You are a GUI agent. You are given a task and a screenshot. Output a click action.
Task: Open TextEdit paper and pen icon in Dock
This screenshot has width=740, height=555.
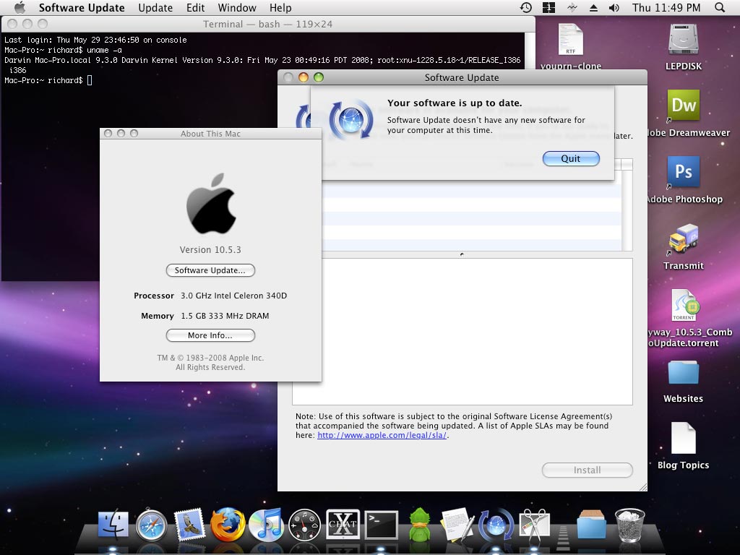(457, 525)
